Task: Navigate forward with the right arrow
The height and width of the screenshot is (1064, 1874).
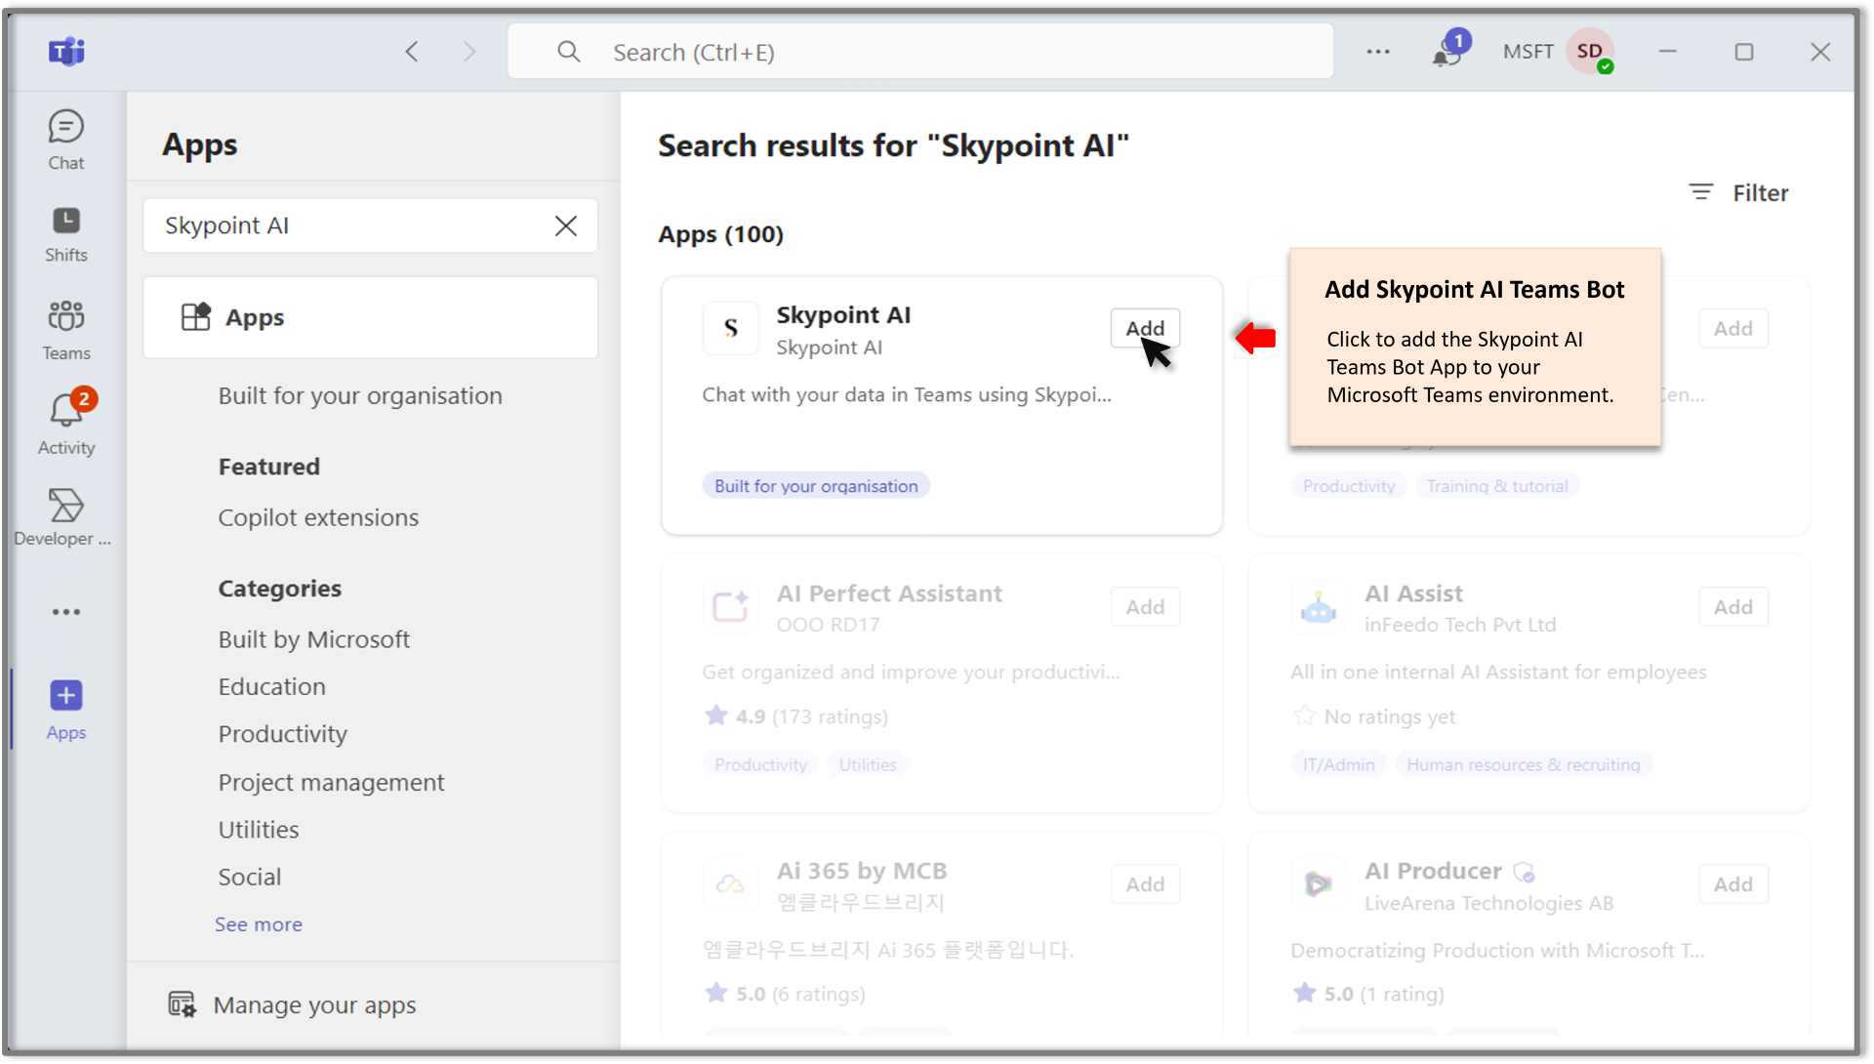Action: (469, 52)
